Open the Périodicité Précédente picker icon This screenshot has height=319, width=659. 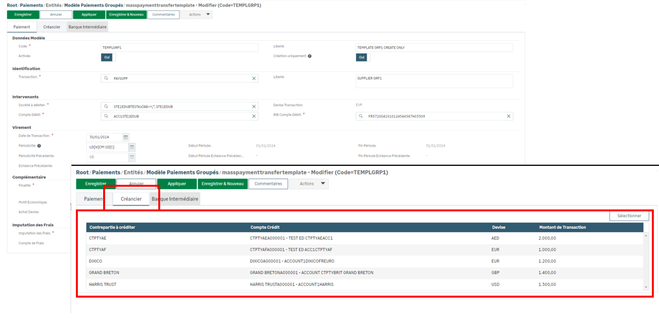tap(131, 156)
